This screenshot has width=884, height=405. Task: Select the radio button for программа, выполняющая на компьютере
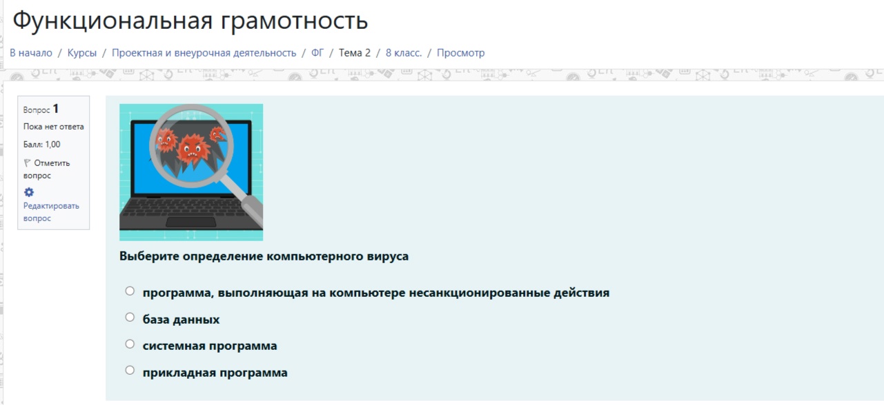(130, 291)
